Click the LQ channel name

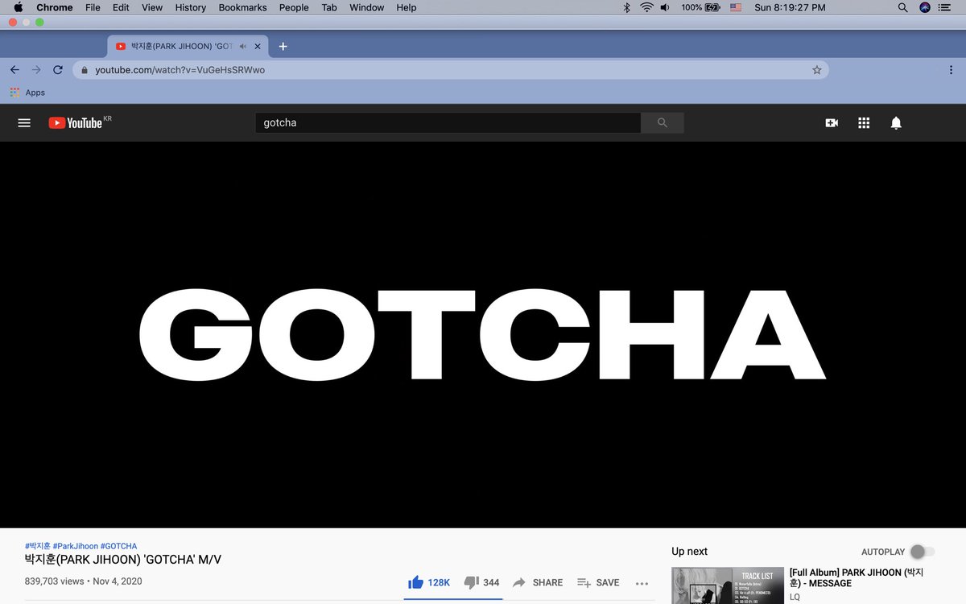tap(795, 598)
